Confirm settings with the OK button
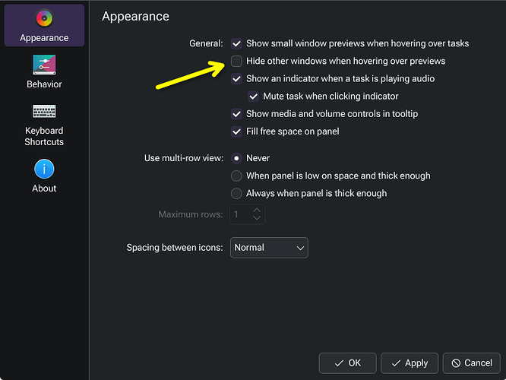 [x=347, y=363]
